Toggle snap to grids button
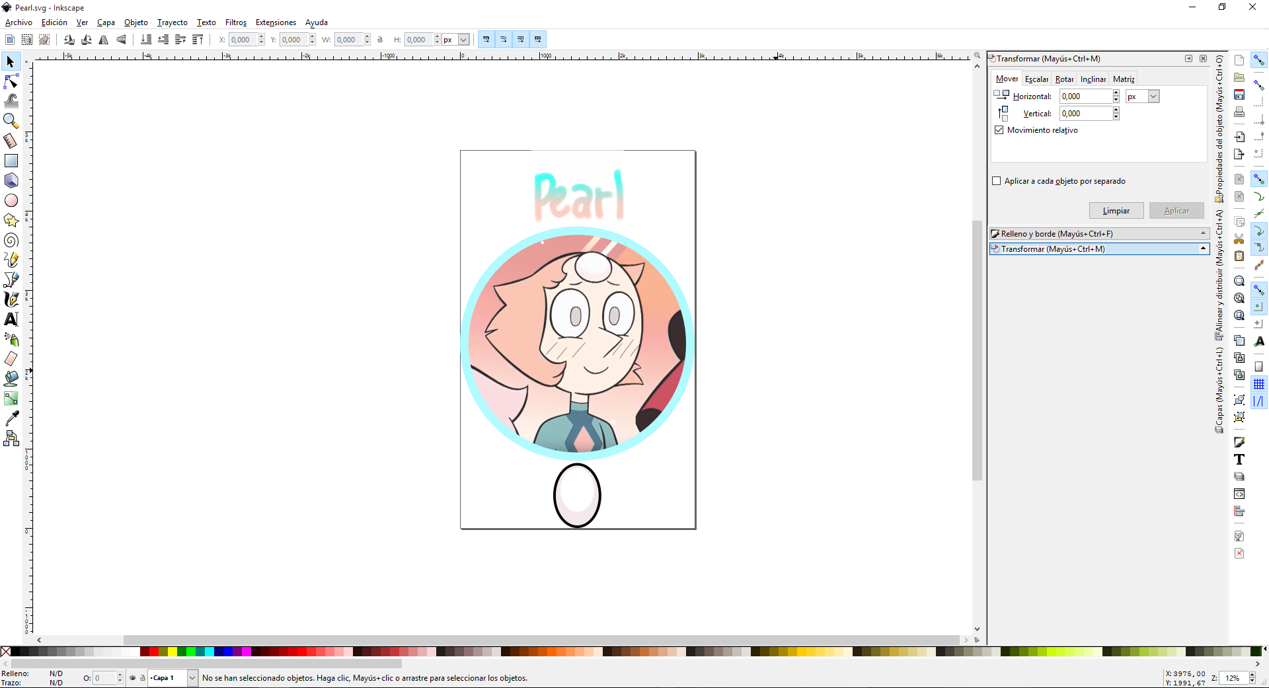The width and height of the screenshot is (1269, 688). tap(1259, 384)
